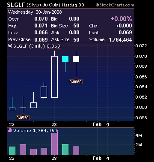This screenshot has width=154, height=162.
Task: Click the Bid Size value 50
Action: pyautogui.click(x=76, y=26)
